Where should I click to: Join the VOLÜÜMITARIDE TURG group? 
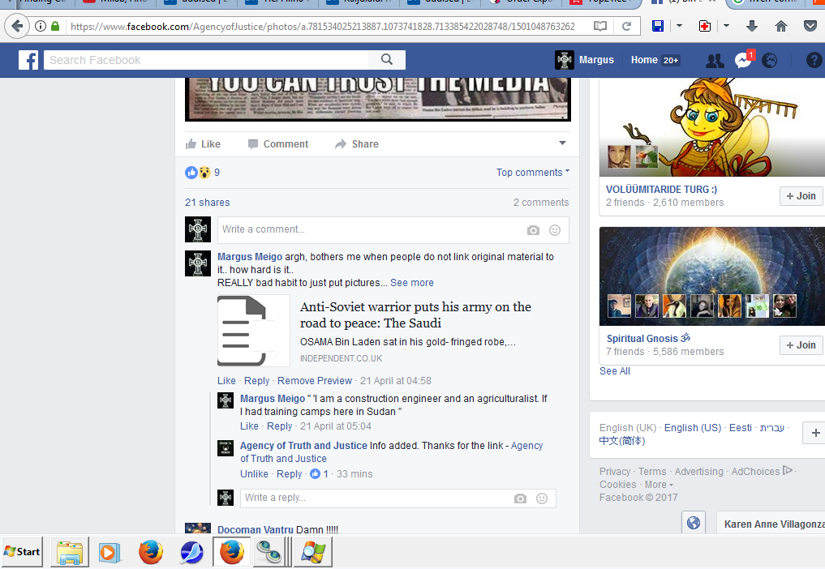coord(801,196)
